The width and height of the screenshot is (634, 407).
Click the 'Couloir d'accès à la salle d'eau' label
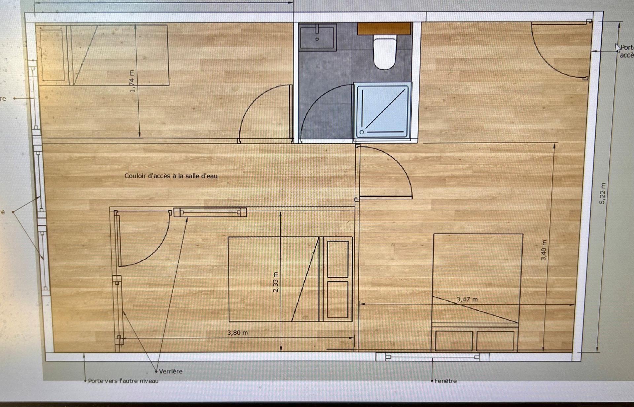171,176
